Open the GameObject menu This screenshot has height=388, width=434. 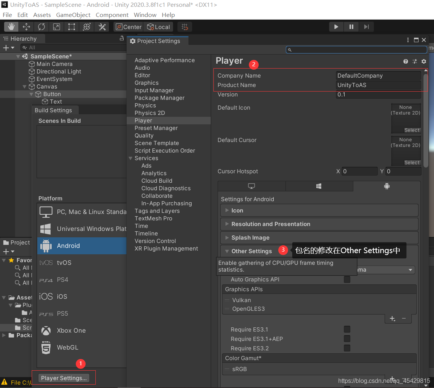click(73, 15)
